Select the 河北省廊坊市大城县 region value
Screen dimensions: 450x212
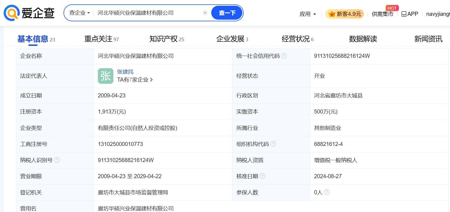click(x=338, y=95)
